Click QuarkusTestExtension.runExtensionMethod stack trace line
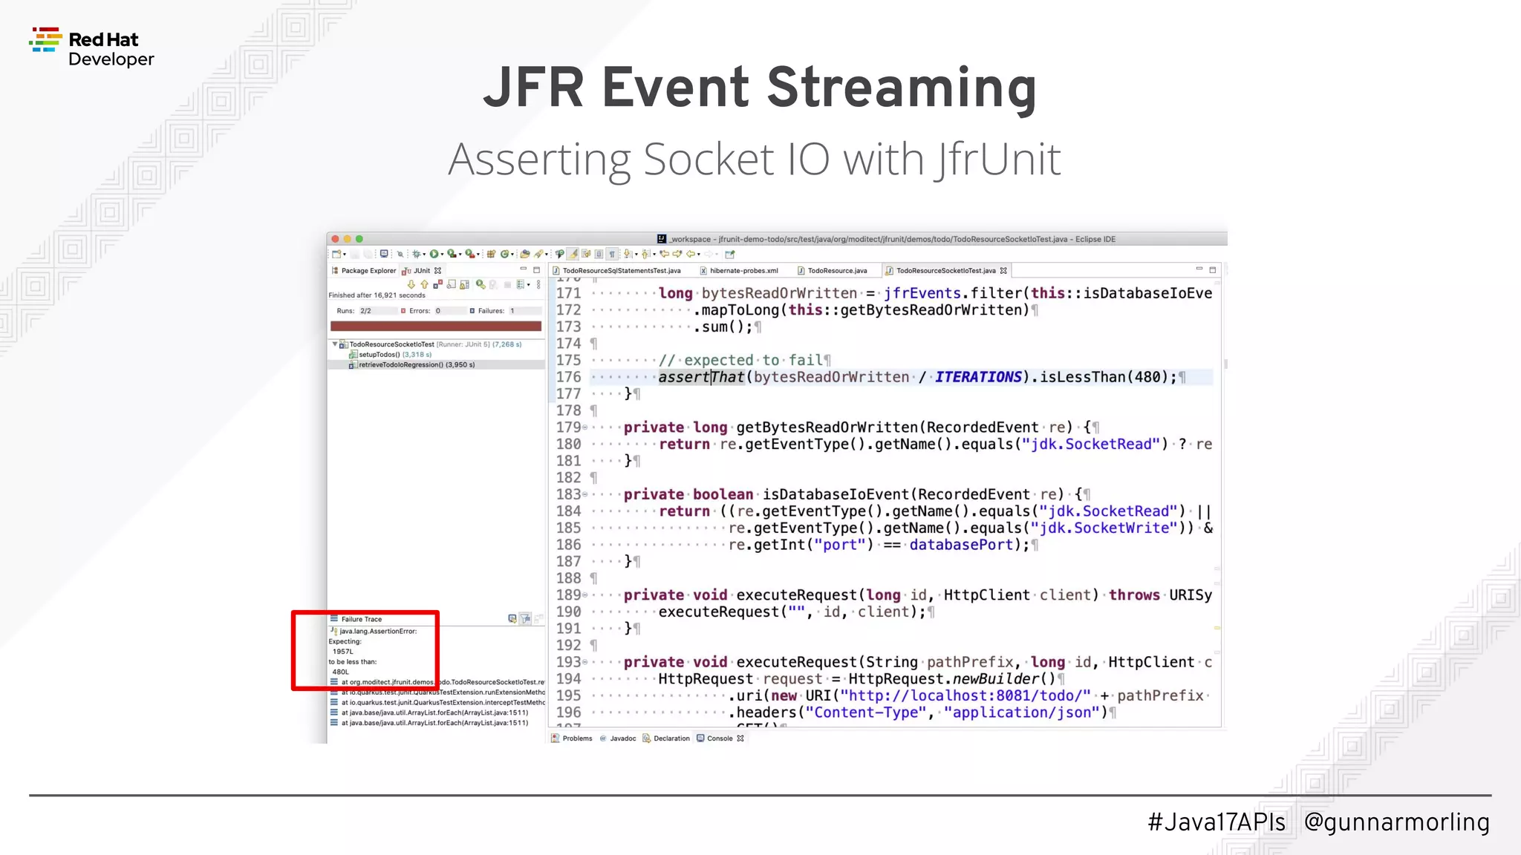The image size is (1521, 855). tap(438, 692)
